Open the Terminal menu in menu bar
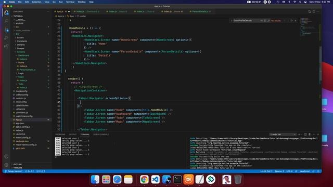 click(70, 2)
